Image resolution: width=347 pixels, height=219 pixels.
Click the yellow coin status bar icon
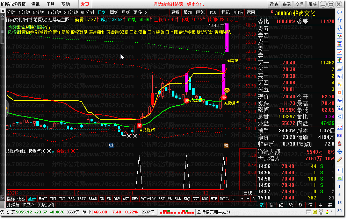(x=315, y=212)
